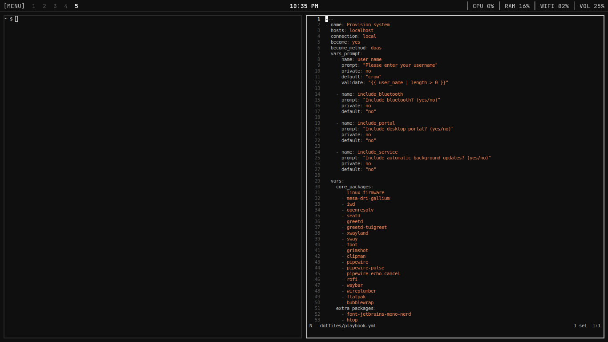
Task: Click the 1:1 cursor position indicator
Action: coord(596,326)
